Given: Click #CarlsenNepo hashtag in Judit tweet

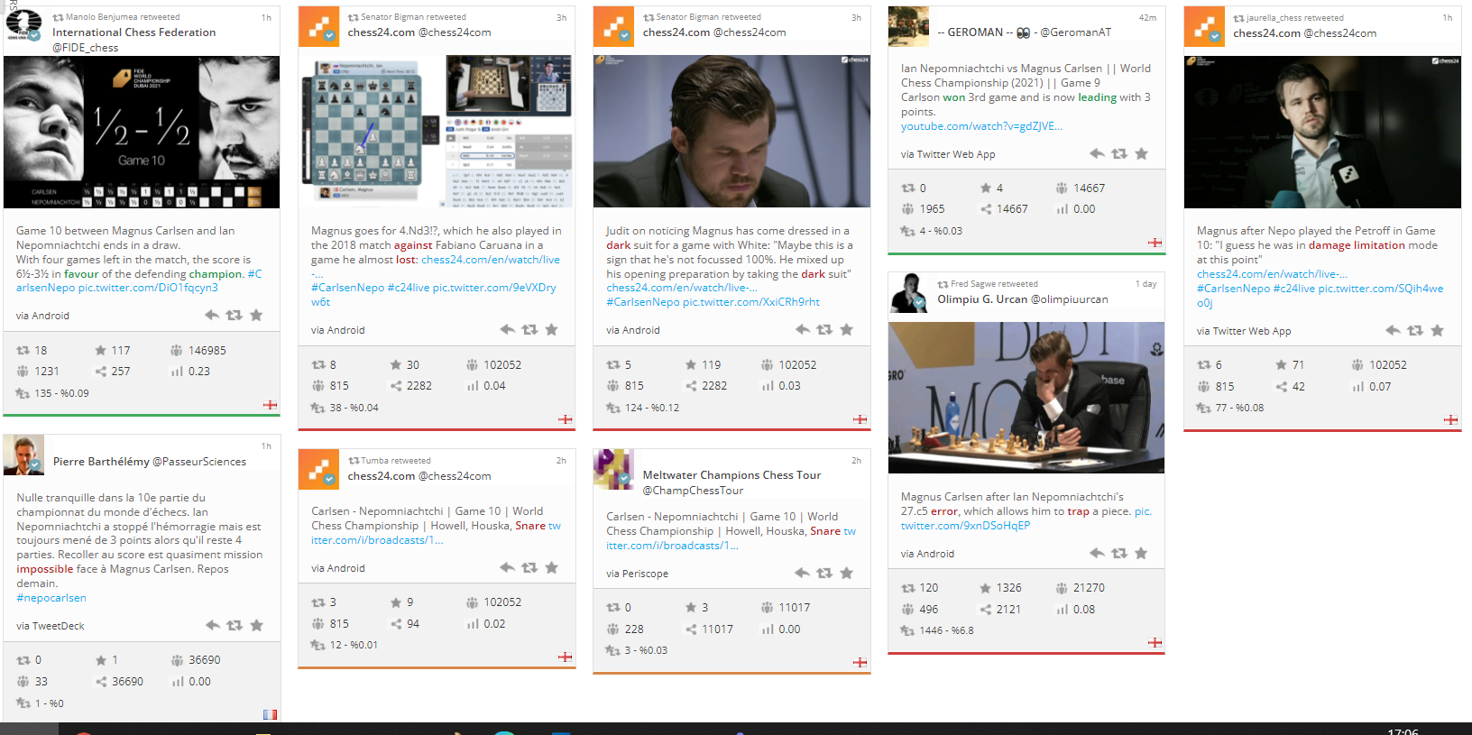Looking at the screenshot, I should click(x=643, y=302).
